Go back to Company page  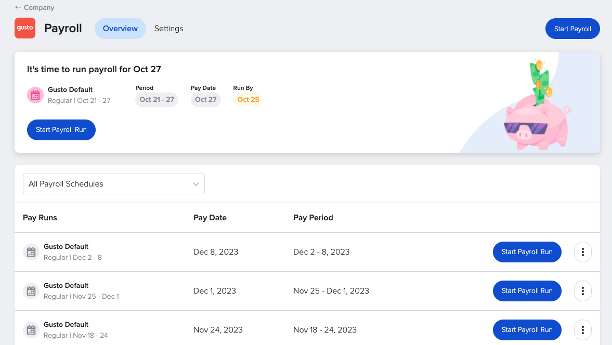pos(35,8)
